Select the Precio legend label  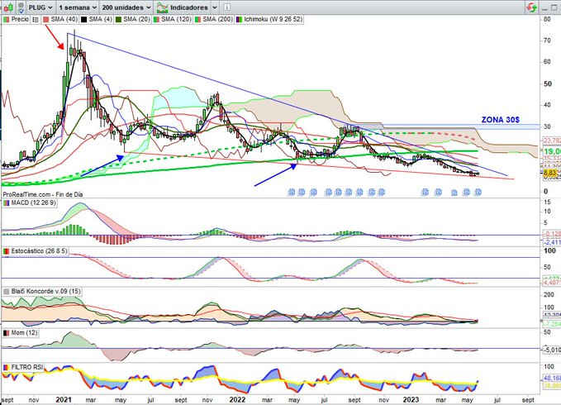[x=20, y=19]
